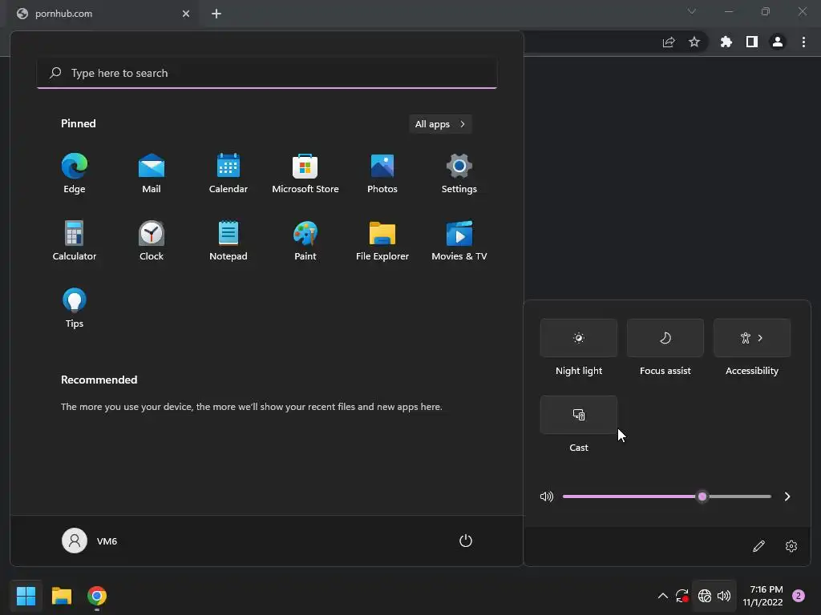Screen dimensions: 821x615
Task: Expand sound output options next to volume slider
Action: (787, 496)
